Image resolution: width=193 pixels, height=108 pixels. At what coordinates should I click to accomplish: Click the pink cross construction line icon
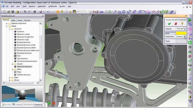coord(153,12)
